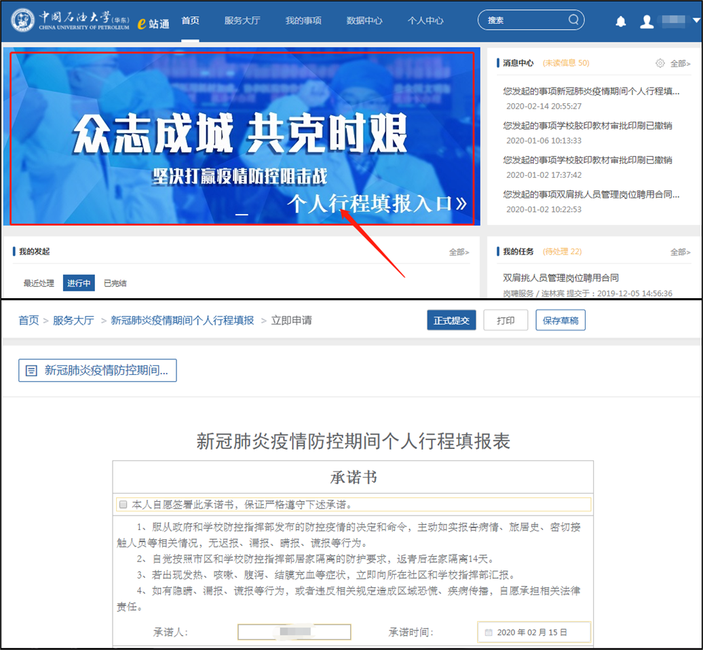Click the 个人行程填报入口 banner
Screen dimensions: 703x650
click(377, 203)
